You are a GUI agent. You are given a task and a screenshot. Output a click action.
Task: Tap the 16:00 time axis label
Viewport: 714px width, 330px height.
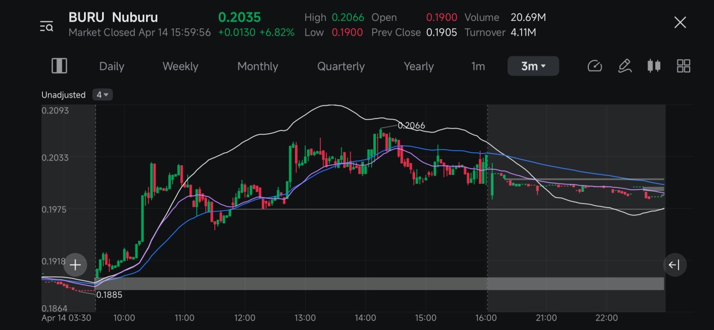[486, 318]
